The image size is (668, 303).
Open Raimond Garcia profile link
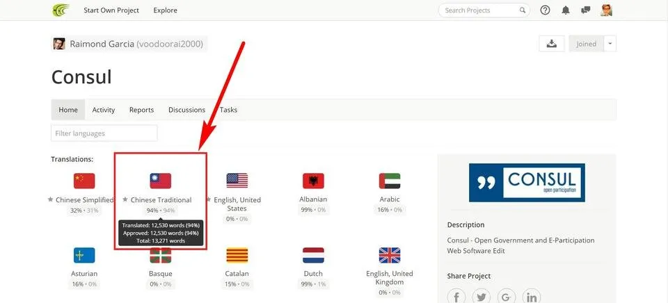point(136,44)
